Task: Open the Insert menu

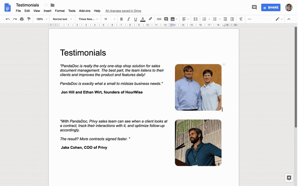Action: [x=48, y=11]
